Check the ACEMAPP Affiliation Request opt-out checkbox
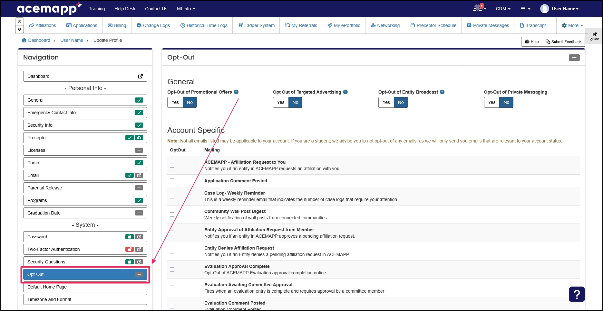603x311 pixels. pos(172,165)
